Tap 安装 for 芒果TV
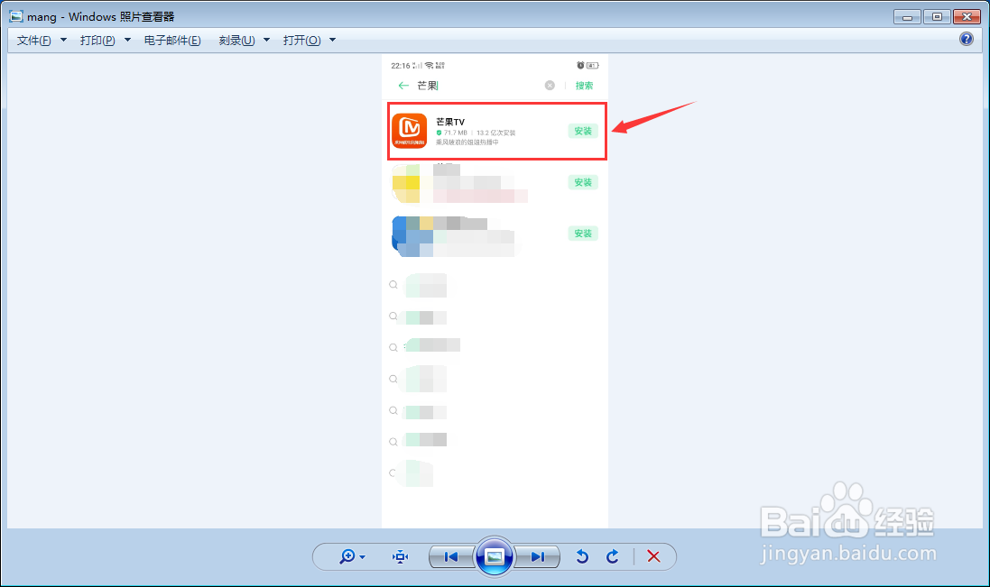 (x=583, y=131)
